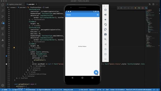Open notifications bell in status bar

pos(157,90)
